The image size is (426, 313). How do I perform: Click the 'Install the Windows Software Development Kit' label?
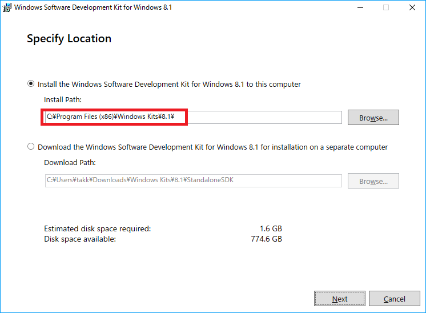pos(169,84)
